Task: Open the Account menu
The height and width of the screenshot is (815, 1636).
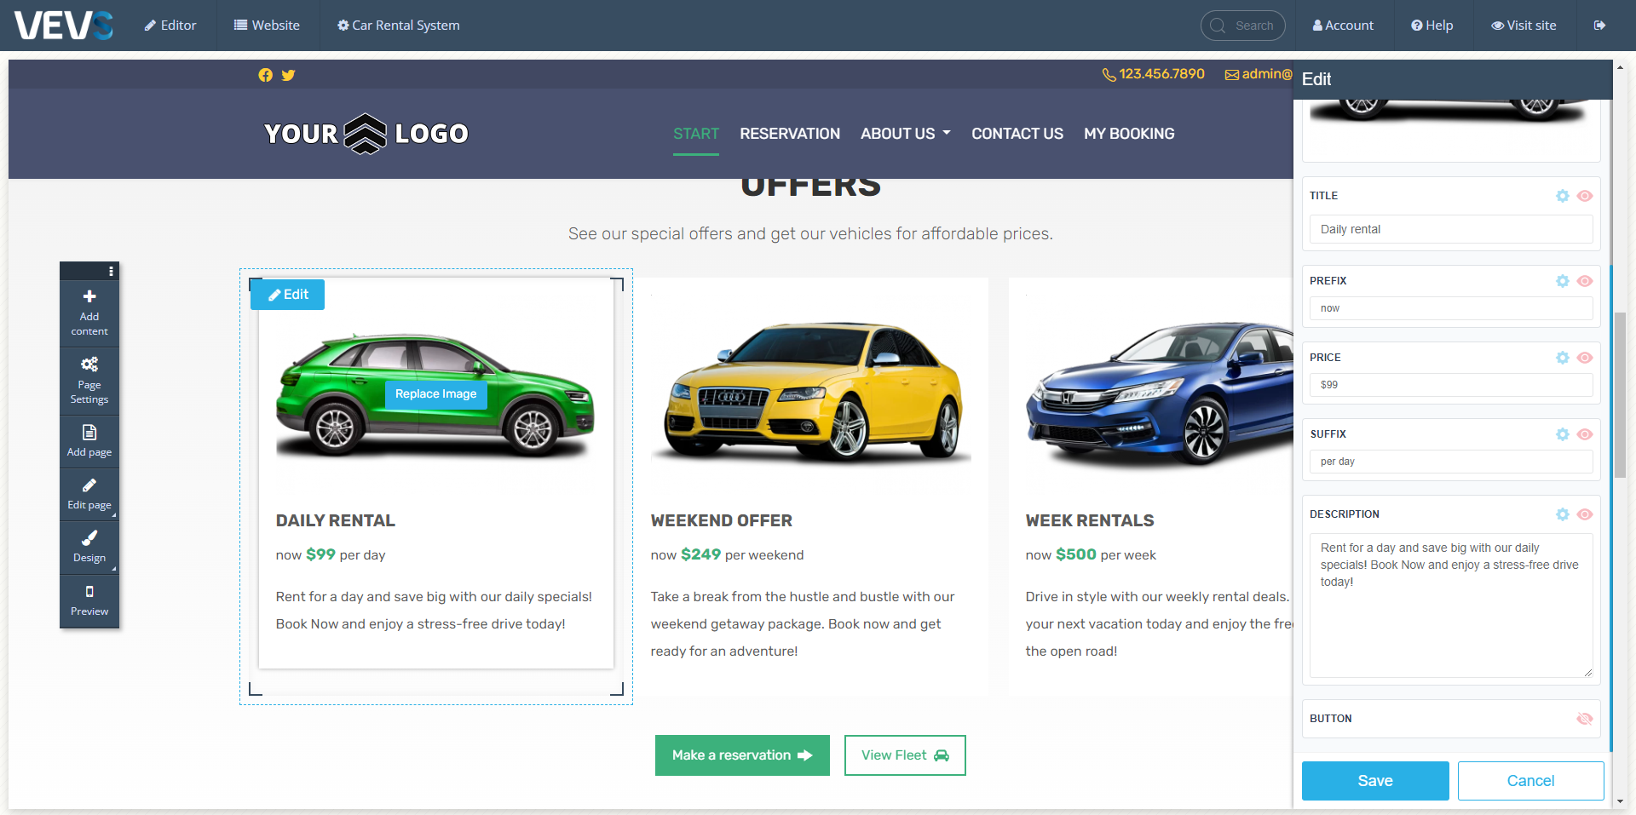Action: click(x=1343, y=25)
